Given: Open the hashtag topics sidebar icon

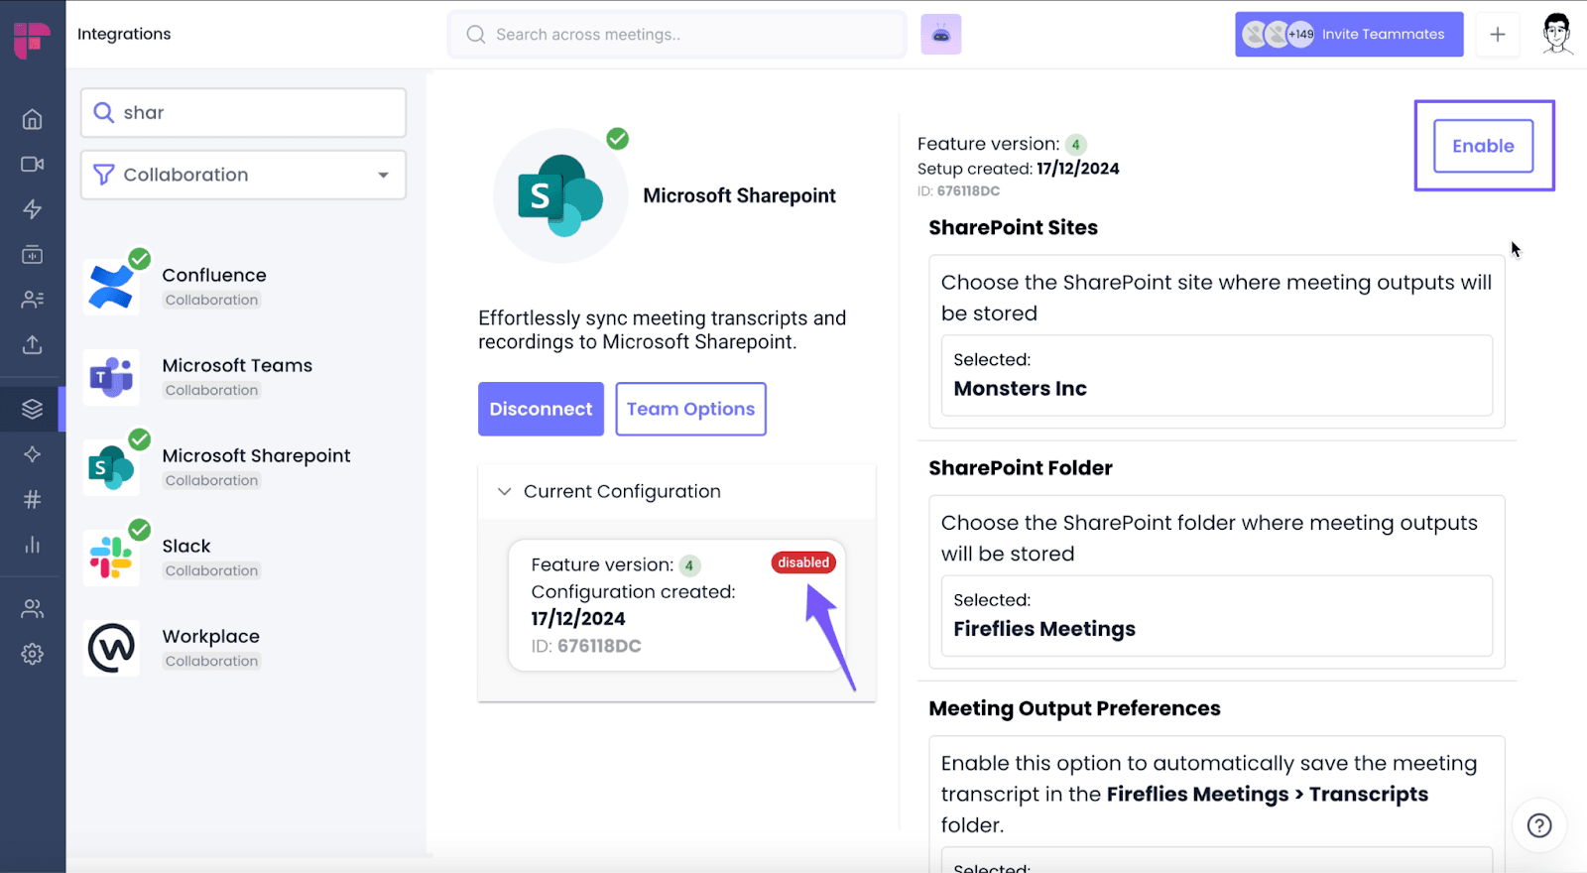Looking at the screenshot, I should coord(33,499).
